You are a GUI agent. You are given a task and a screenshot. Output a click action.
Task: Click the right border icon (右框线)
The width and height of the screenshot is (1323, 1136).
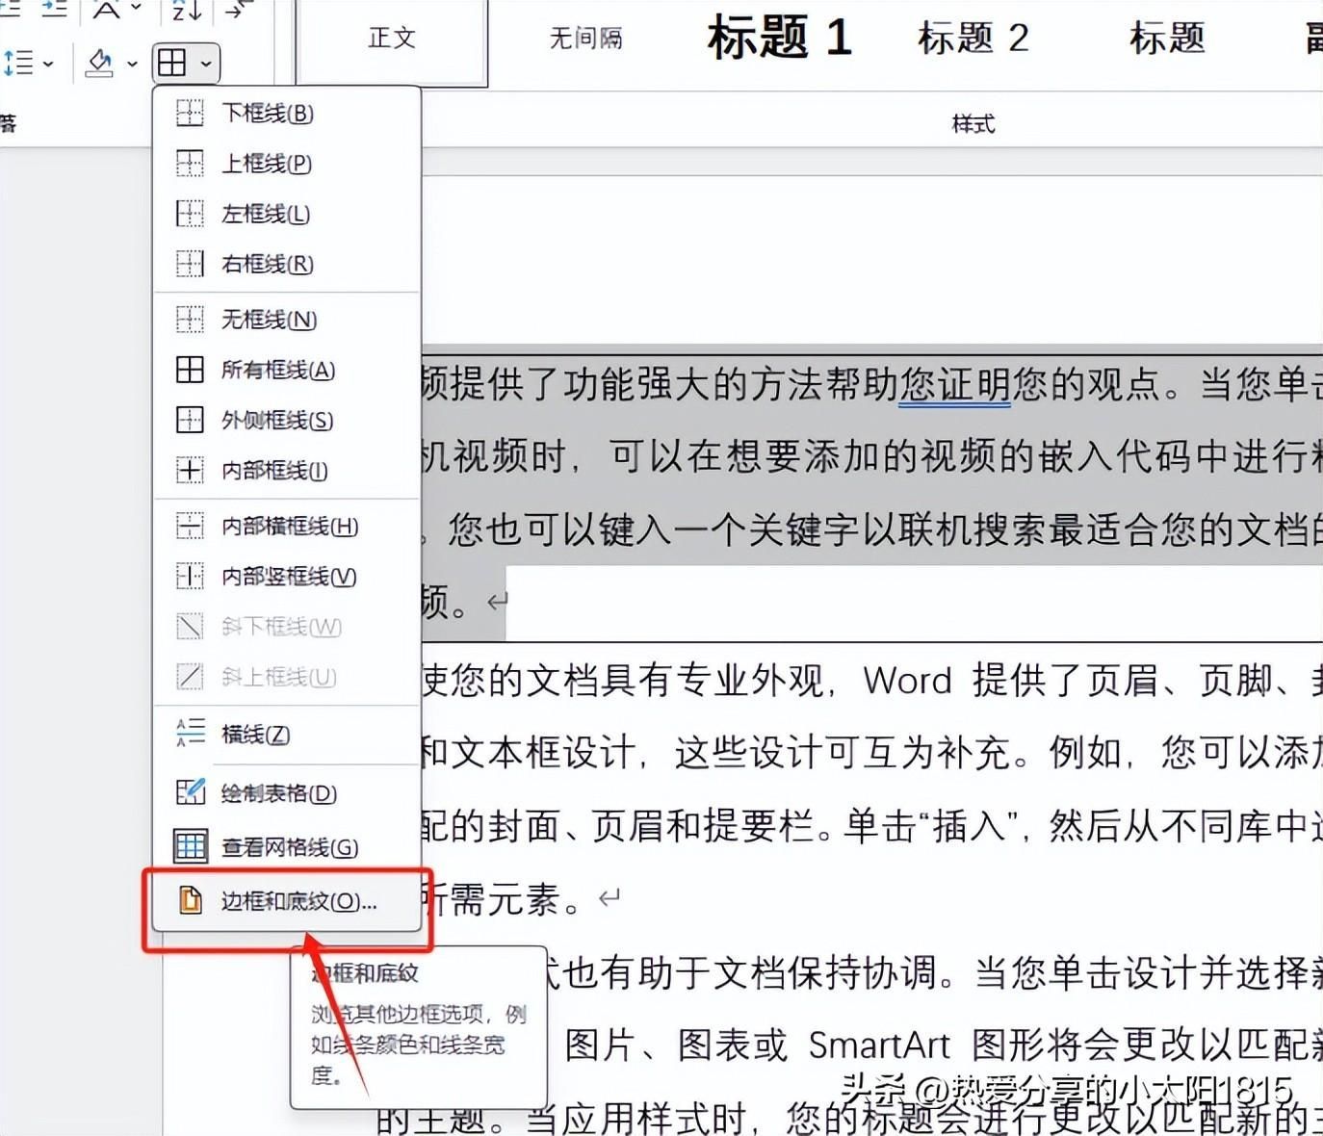coord(190,264)
